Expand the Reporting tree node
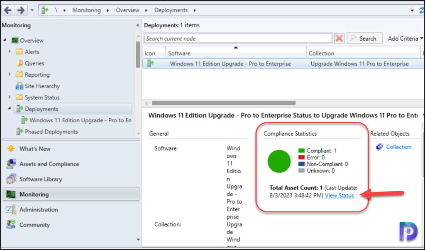Viewport: 425px width, 250px height. [10, 74]
